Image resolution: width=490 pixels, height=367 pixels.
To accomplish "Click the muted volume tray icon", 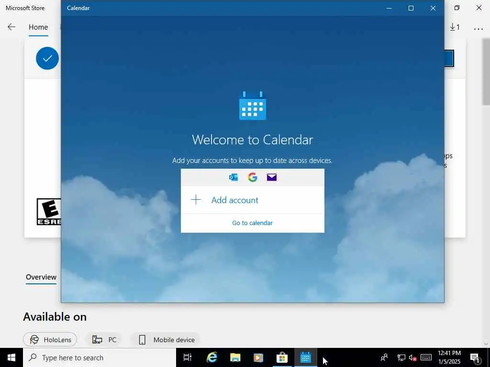I will (413, 357).
